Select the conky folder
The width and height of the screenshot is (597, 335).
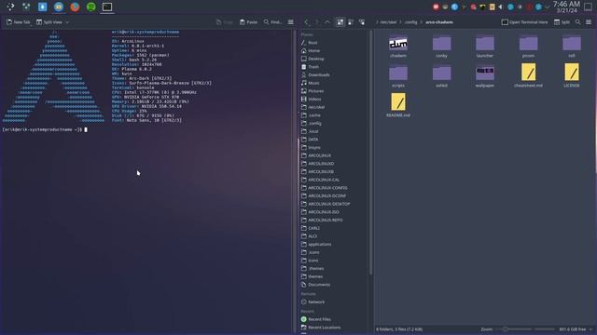coord(441,47)
